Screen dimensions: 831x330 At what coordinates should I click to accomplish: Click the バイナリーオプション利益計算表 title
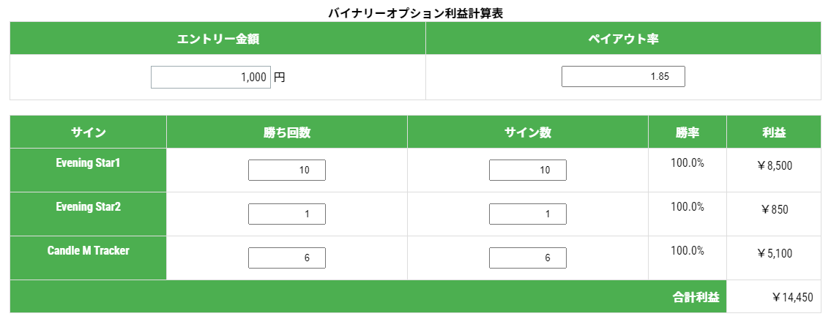click(x=415, y=13)
